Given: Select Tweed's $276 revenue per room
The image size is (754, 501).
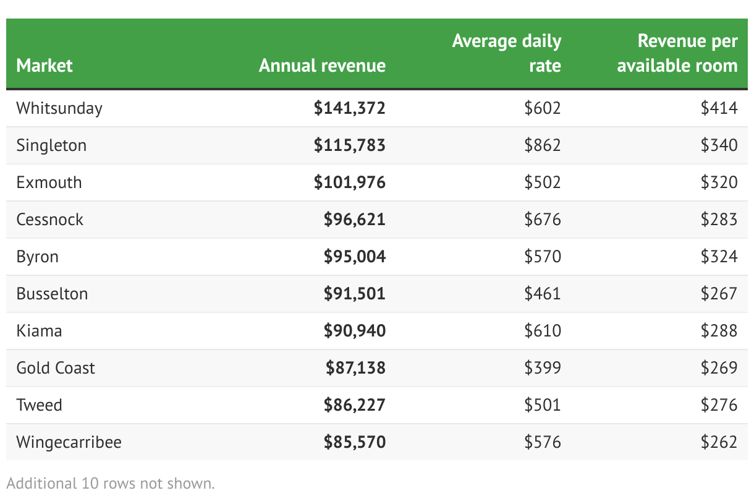Looking at the screenshot, I should point(719,405).
